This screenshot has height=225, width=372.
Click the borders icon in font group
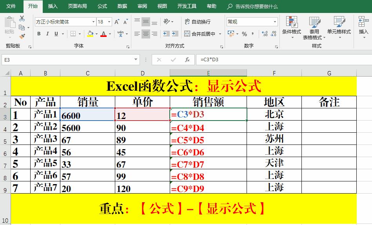73,34
